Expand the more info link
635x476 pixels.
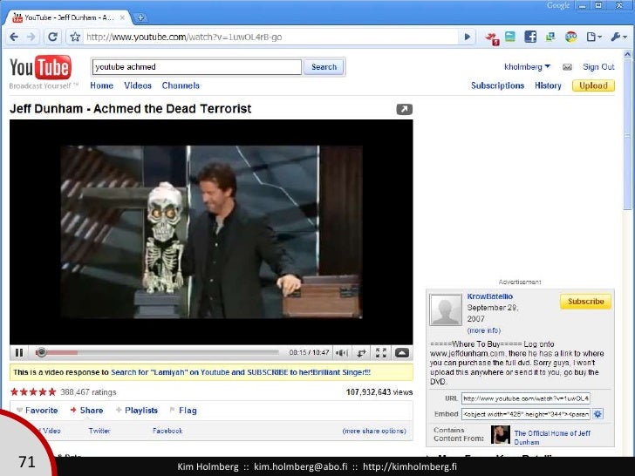484,330
